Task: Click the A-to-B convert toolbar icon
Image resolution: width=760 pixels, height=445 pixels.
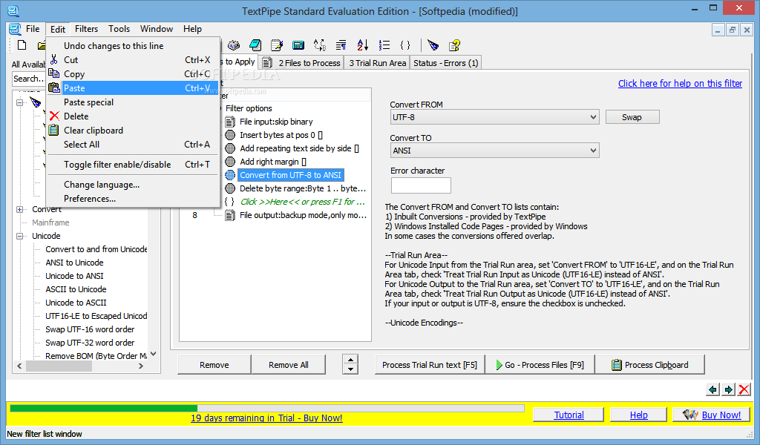Action: (319, 45)
